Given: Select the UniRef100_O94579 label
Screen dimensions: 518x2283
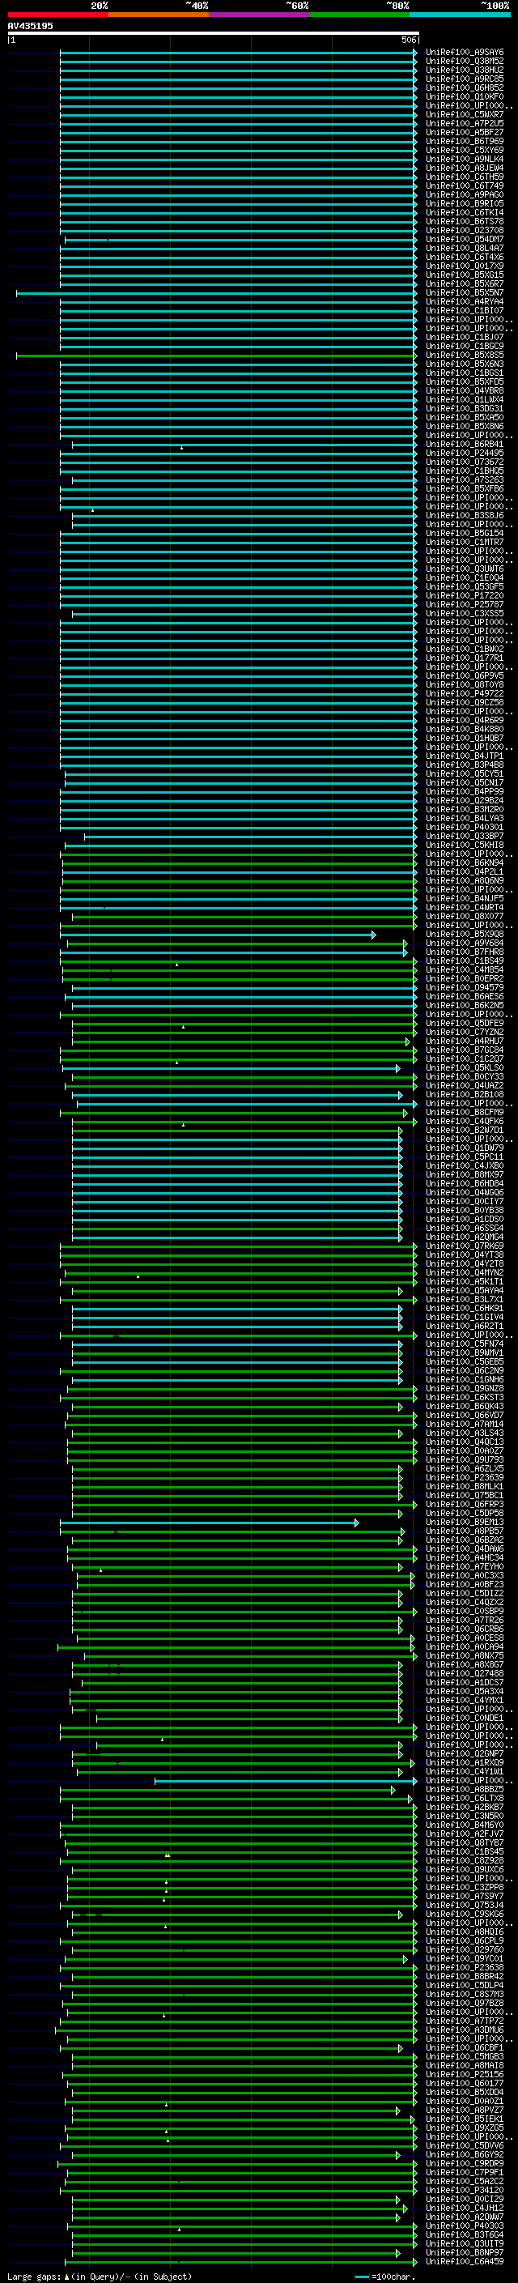Looking at the screenshot, I should point(465,987).
